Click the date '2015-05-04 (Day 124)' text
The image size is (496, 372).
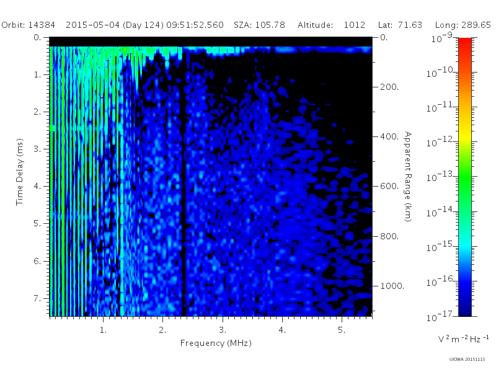115,25
